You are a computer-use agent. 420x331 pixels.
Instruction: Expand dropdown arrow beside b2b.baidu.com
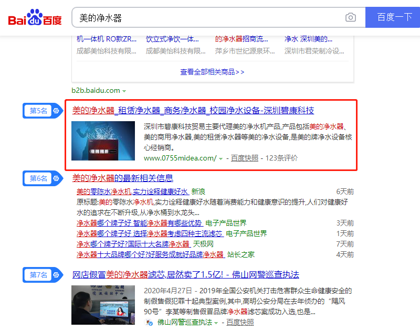(x=124, y=91)
